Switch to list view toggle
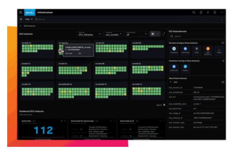The height and width of the screenshot is (160, 241). pyautogui.click(x=158, y=34)
